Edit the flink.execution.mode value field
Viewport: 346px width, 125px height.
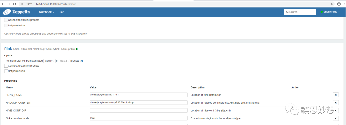point(139,118)
